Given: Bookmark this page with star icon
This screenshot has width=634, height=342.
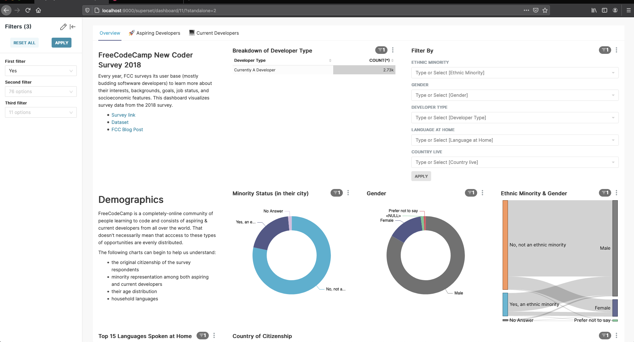Looking at the screenshot, I should pos(545,10).
